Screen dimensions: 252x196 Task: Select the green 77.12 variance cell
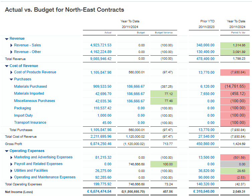(164, 94)
